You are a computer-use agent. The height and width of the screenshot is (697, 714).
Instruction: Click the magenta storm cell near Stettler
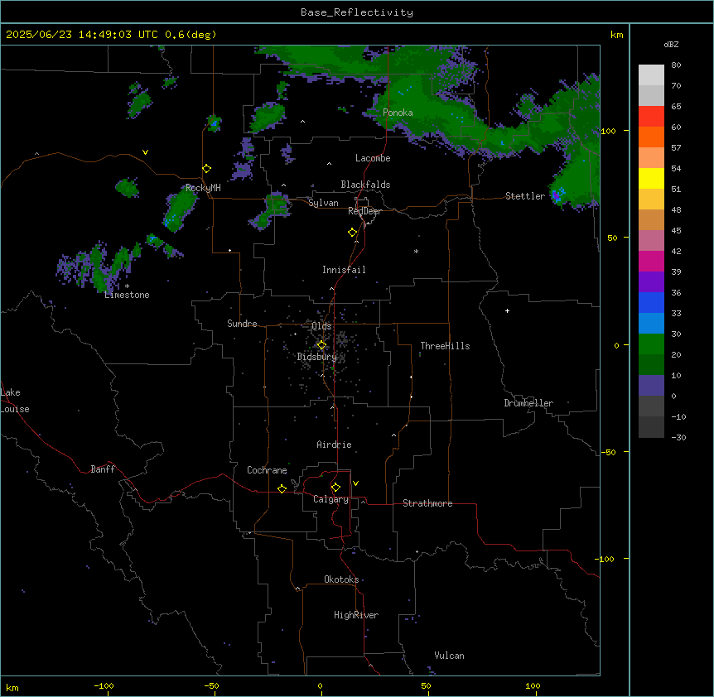coord(556,196)
